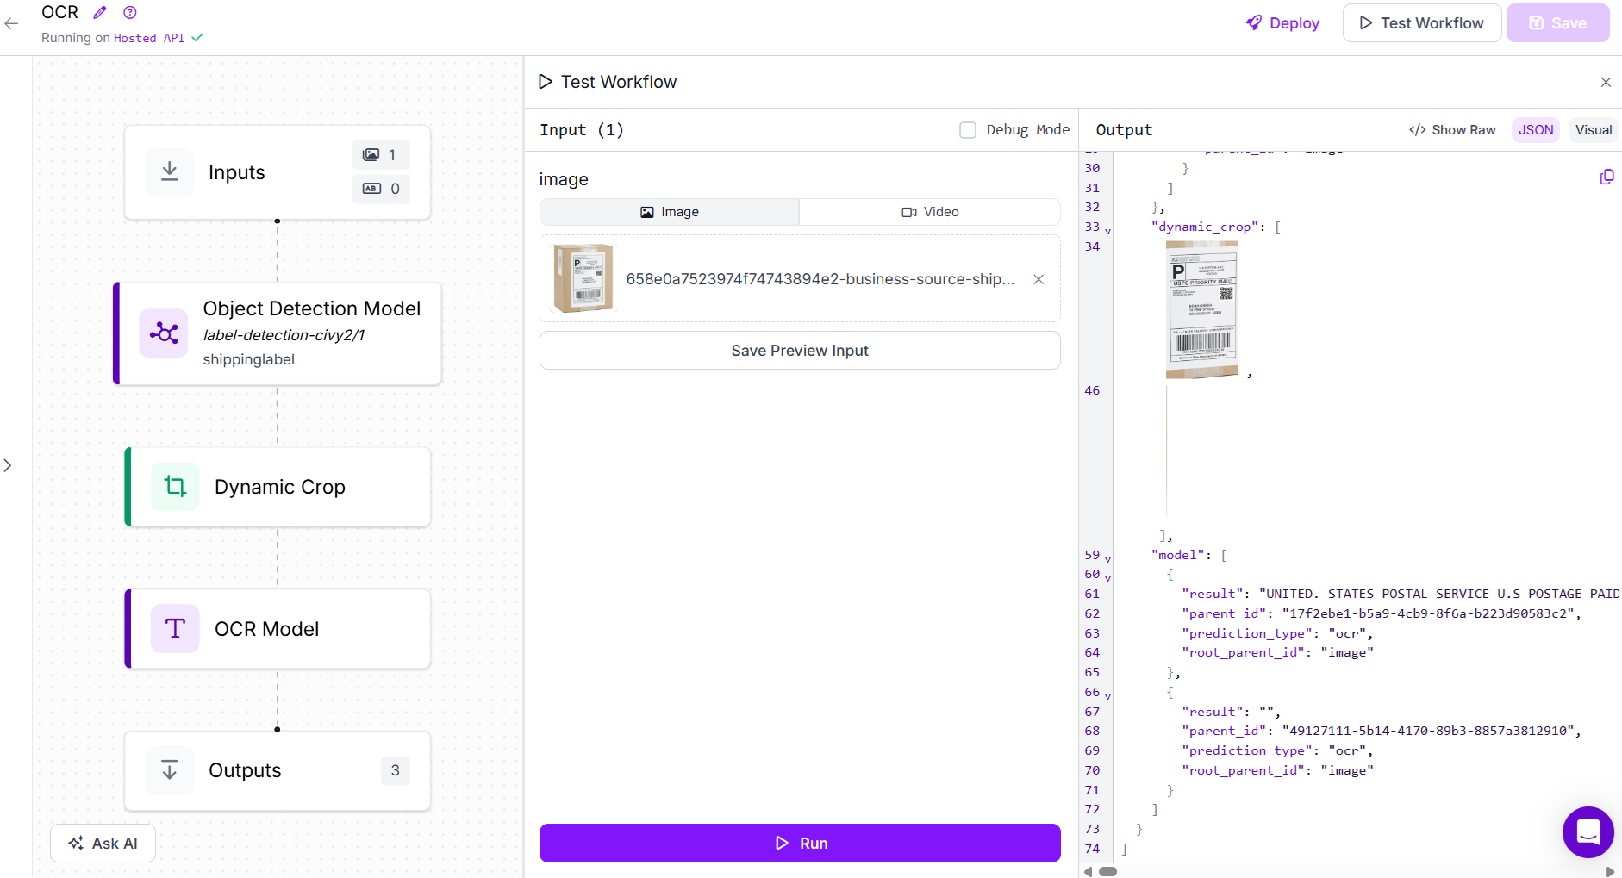The height and width of the screenshot is (878, 1622).
Task: Collapse the object at line 66
Action: 1107,695
